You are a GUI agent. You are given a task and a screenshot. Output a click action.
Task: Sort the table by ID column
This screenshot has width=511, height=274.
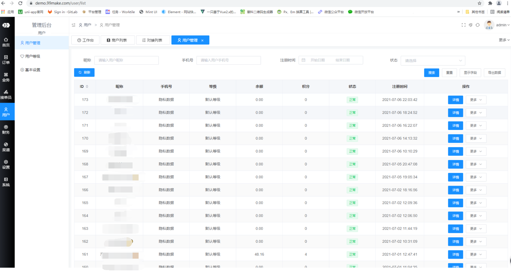[x=87, y=87]
